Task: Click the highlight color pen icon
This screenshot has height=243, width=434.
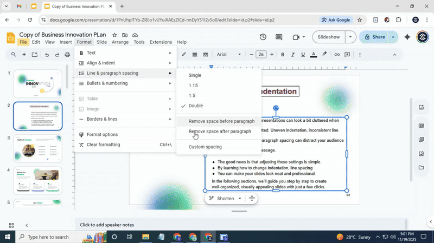Action: [324, 55]
